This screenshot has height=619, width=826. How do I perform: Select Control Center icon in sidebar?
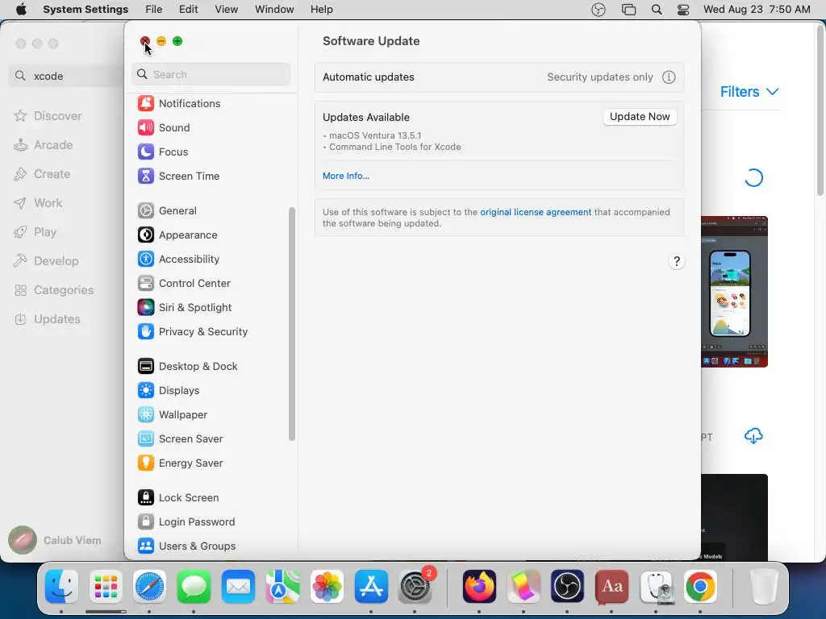(146, 283)
